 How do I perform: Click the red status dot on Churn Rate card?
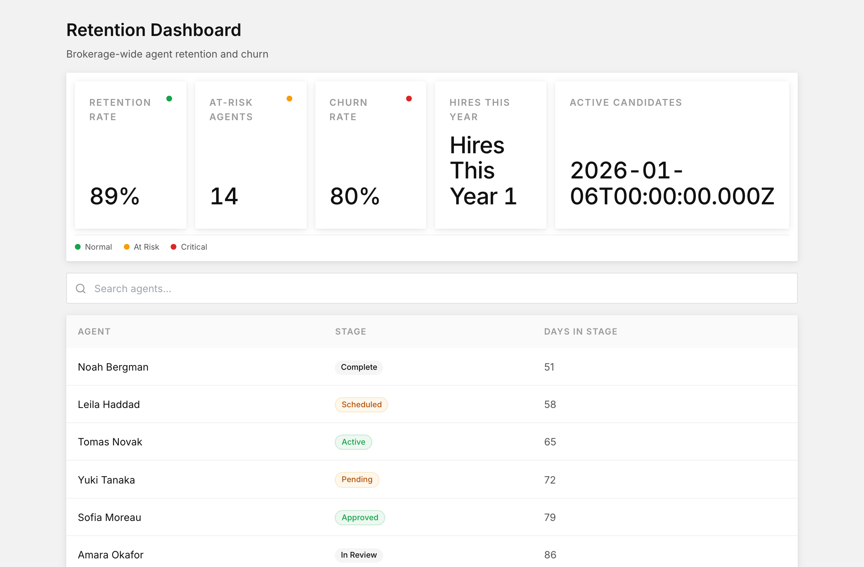pos(409,99)
